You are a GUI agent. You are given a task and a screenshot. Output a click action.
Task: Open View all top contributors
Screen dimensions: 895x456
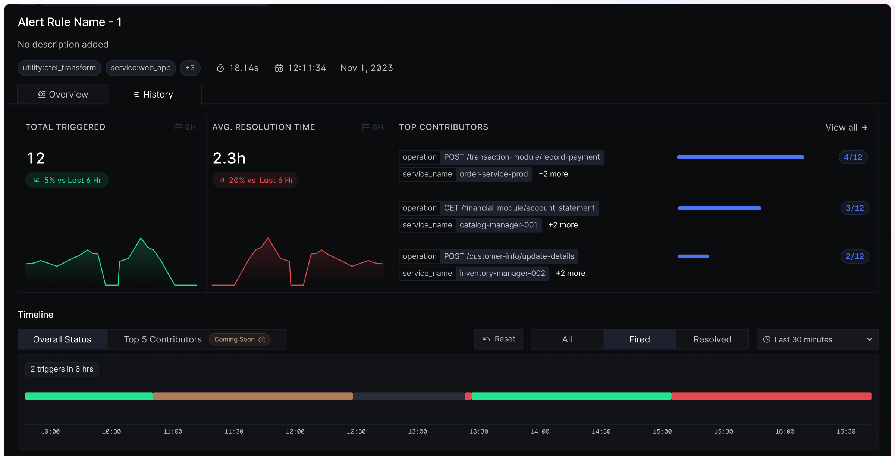[x=847, y=127]
